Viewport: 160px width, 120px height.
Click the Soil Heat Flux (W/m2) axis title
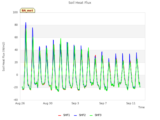[3, 56]
